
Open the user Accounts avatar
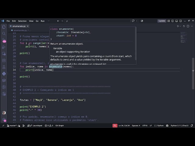point(4,113)
